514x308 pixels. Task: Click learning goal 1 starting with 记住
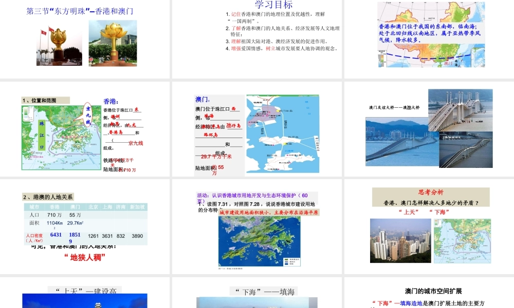(276, 17)
